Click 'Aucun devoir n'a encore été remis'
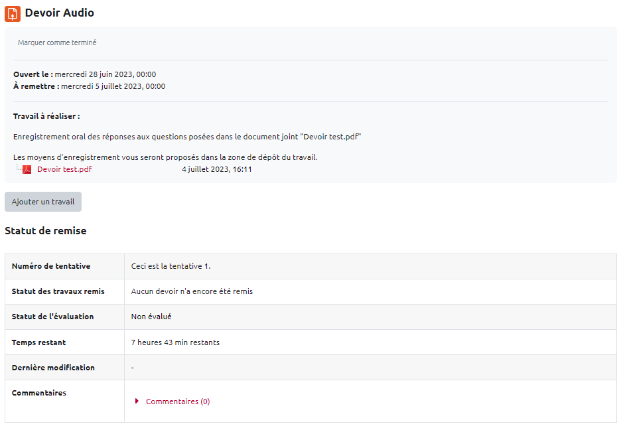623x436 pixels. [192, 291]
